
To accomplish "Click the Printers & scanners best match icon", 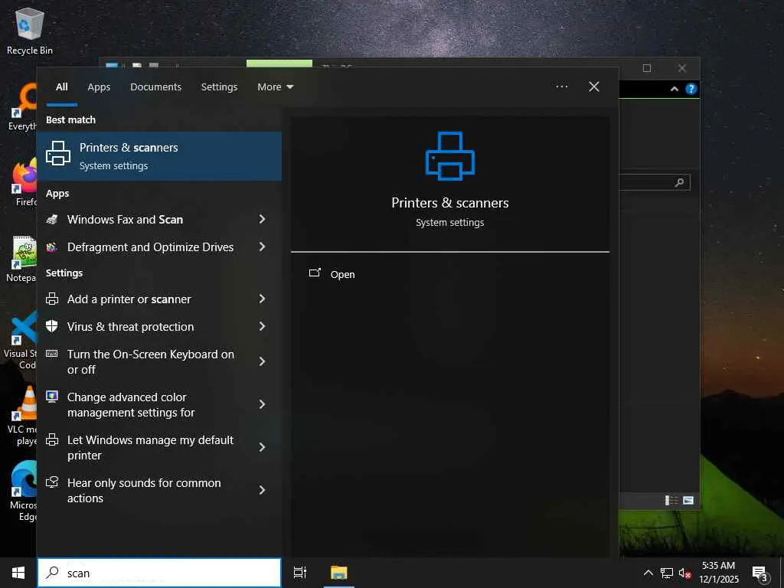I will coord(58,153).
